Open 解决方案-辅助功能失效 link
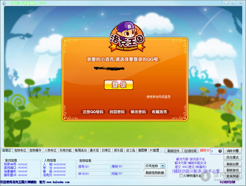 pyautogui.click(x=191, y=163)
